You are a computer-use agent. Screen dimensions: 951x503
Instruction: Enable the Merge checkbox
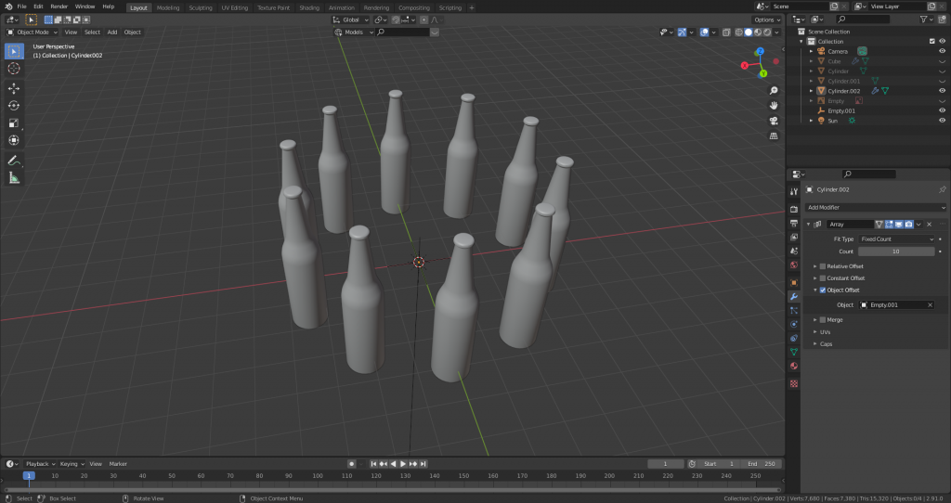click(x=823, y=319)
